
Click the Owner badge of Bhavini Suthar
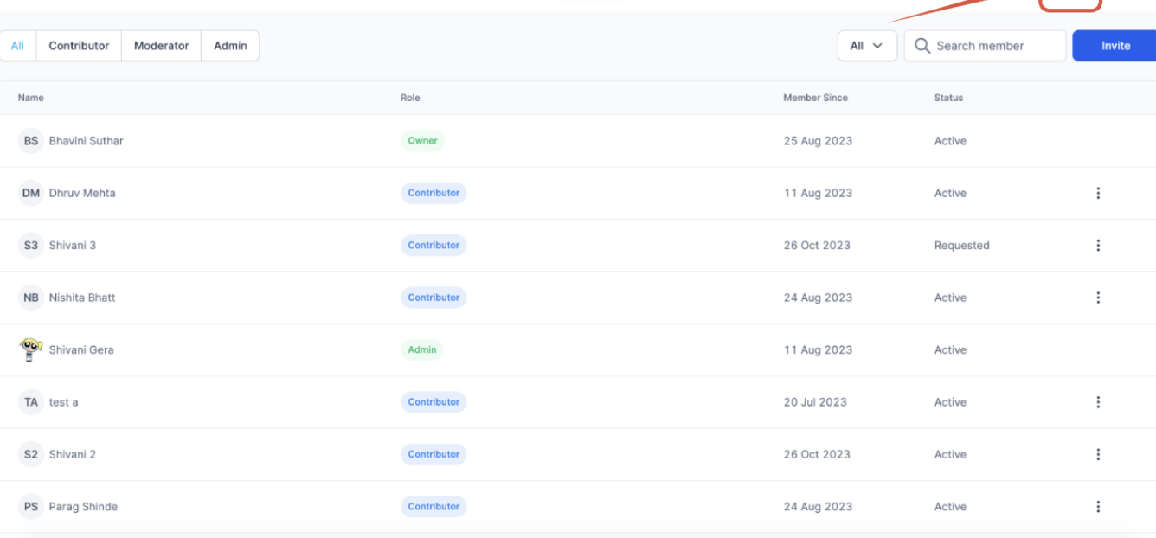point(422,141)
